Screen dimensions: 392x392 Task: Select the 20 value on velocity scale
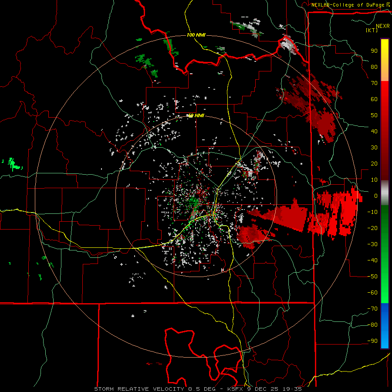[374, 163]
